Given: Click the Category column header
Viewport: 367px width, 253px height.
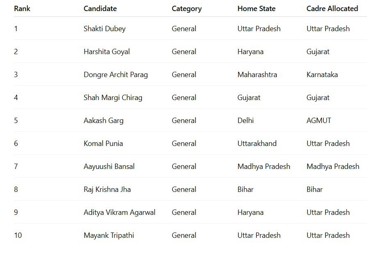Looking at the screenshot, I should [x=187, y=9].
